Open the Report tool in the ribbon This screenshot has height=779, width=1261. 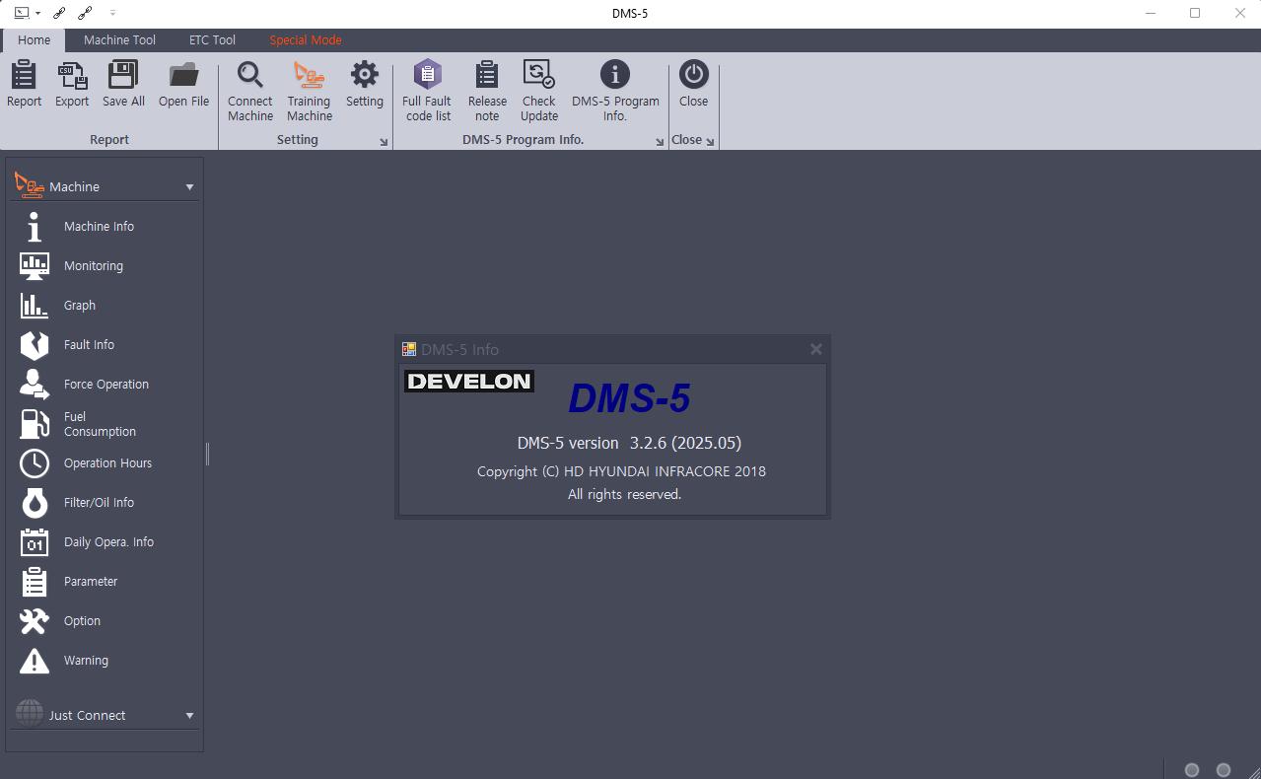pos(24,84)
